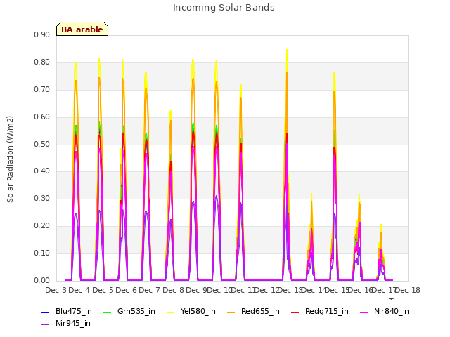Click the 0.20 y-axis tick label
The image size is (450, 337).
coord(42,226)
